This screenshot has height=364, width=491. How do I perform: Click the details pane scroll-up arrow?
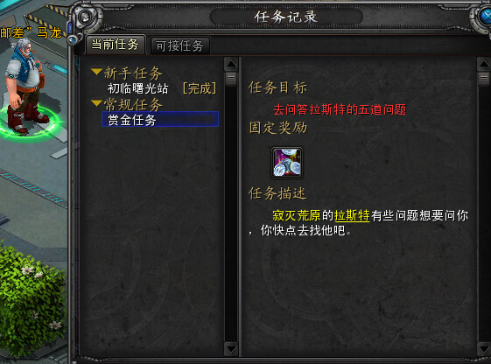484,64
